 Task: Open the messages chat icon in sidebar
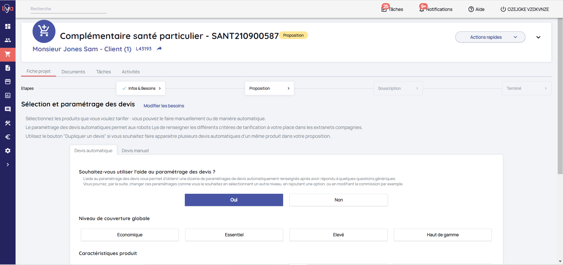(x=8, y=109)
